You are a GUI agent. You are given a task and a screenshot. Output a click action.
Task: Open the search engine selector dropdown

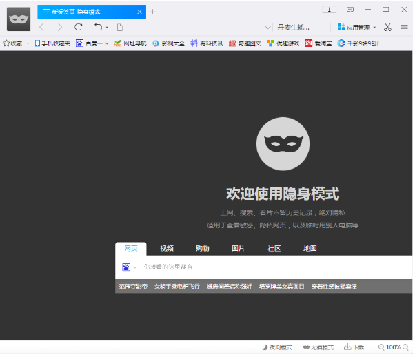(135, 267)
